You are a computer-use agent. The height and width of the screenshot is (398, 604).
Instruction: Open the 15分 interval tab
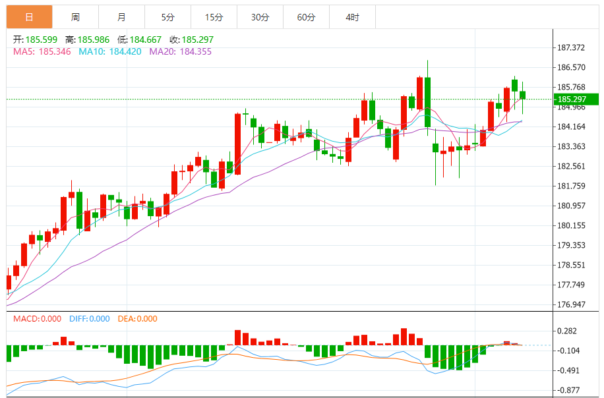(214, 17)
